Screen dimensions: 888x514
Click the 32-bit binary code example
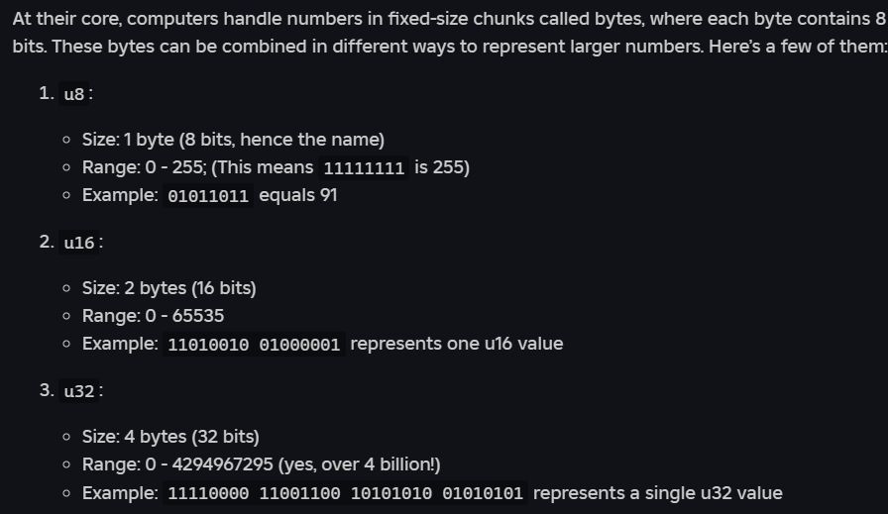[x=345, y=493]
